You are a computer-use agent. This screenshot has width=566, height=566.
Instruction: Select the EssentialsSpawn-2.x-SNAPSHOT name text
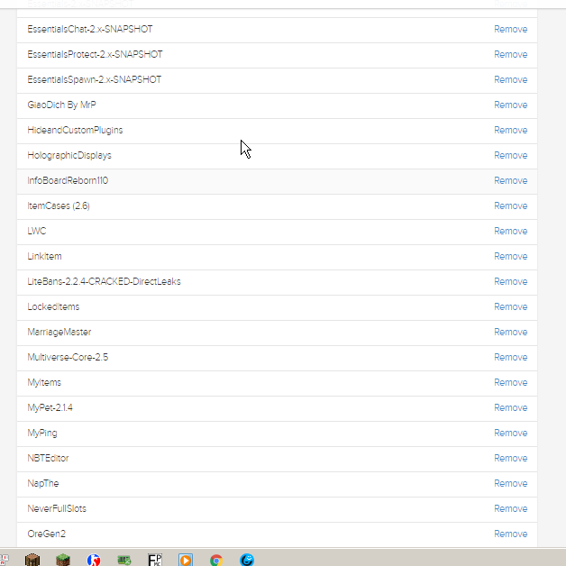click(95, 80)
